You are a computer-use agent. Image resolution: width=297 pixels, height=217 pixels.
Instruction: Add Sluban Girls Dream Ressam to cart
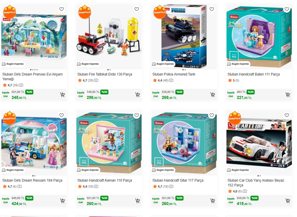coord(62,201)
